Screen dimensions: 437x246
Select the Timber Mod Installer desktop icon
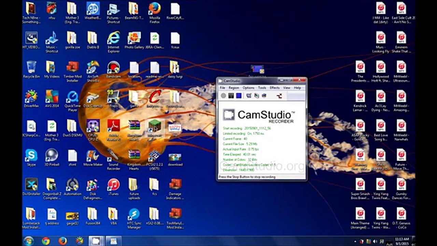[x=72, y=72]
